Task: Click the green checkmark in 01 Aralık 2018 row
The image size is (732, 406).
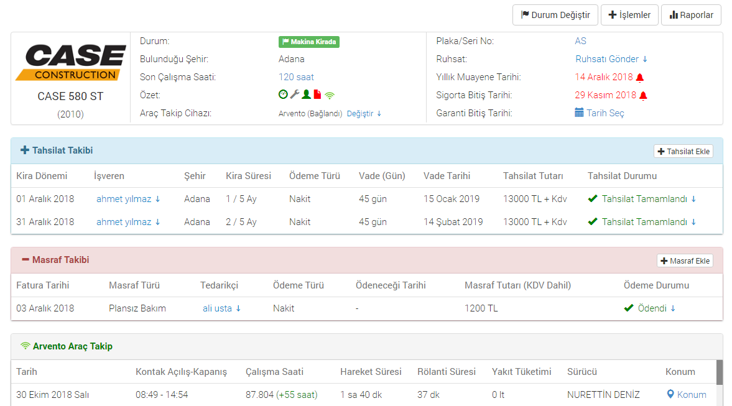Action: 593,199
